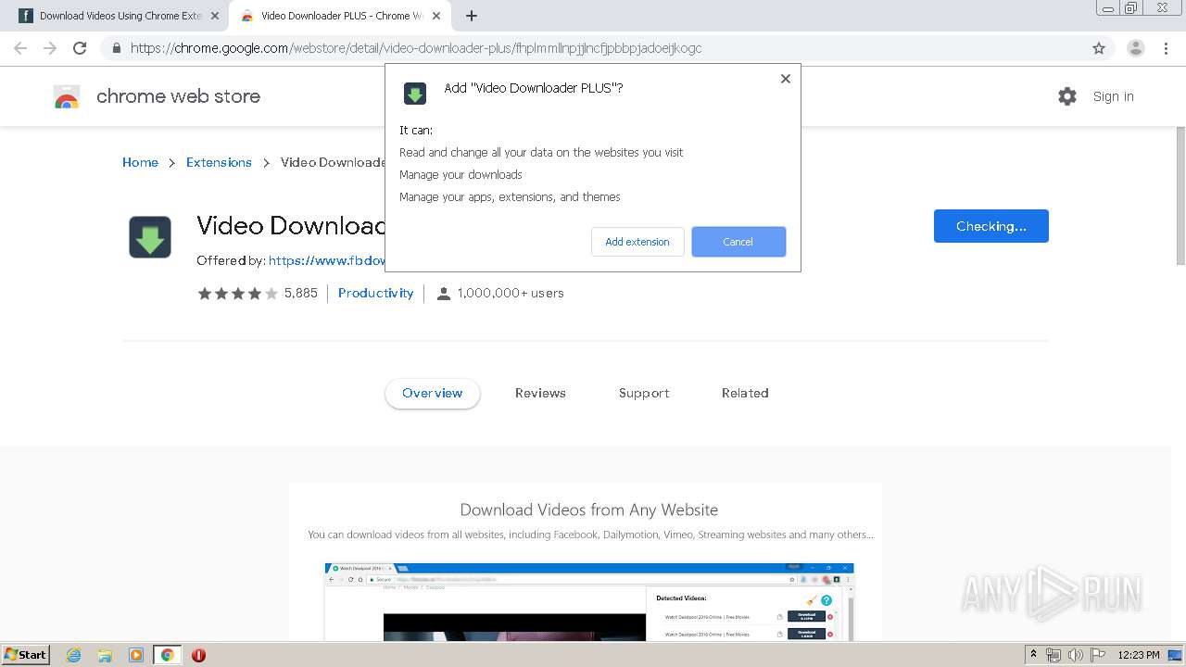Click the Sign in link

click(1113, 96)
